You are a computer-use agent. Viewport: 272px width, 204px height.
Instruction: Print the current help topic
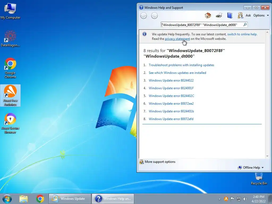tap(219, 15)
